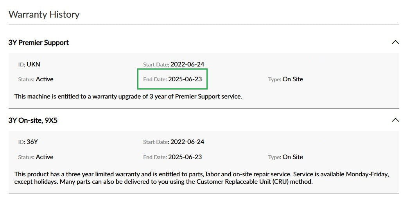Click the Active status under 3Y On-site

(45, 157)
